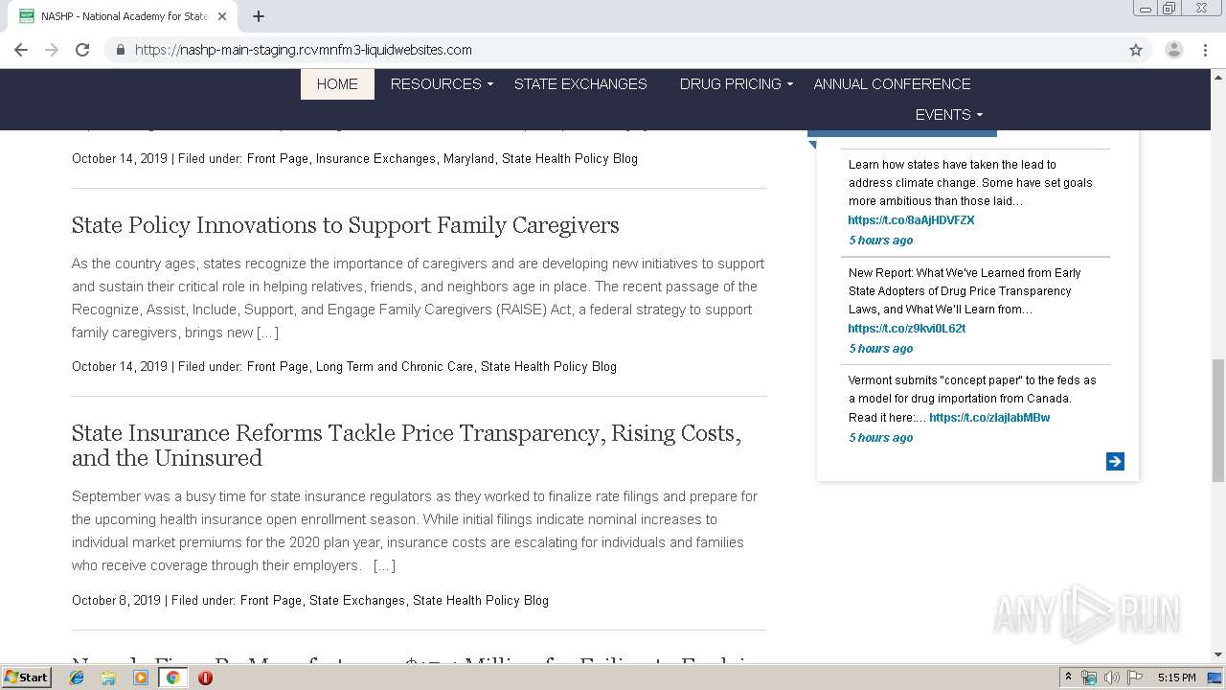Image resolution: width=1226 pixels, height=690 pixels.
Task: Click Chrome icon in taskbar
Action: (173, 678)
